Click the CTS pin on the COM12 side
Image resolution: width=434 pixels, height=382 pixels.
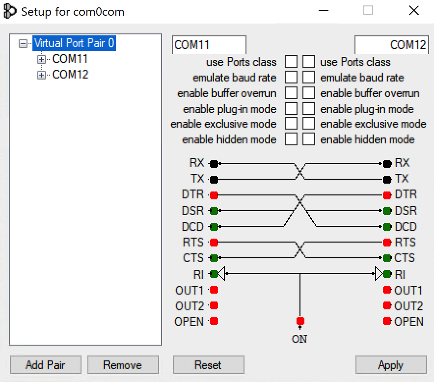pyautogui.click(x=387, y=258)
